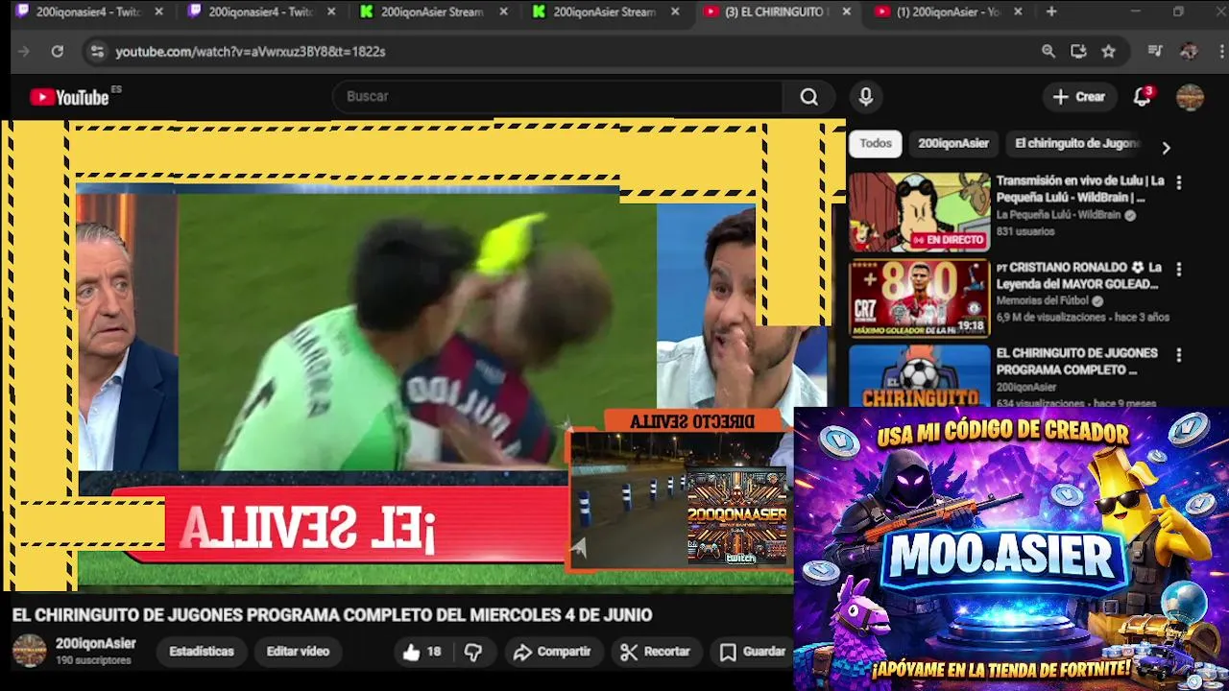Viewport: 1229px width, 691px height.
Task: Select the 200iqonAsier filter chip
Action: (x=953, y=143)
